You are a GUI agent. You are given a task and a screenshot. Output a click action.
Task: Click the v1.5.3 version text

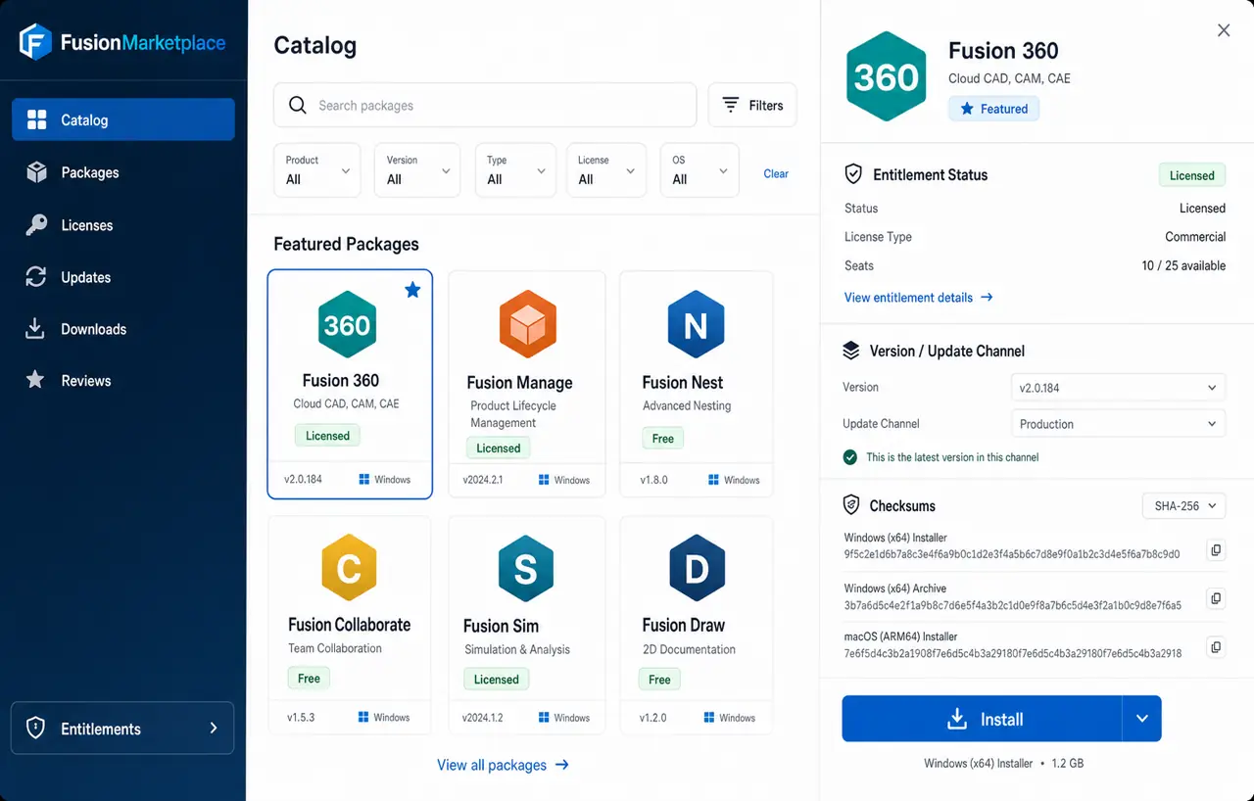click(301, 718)
